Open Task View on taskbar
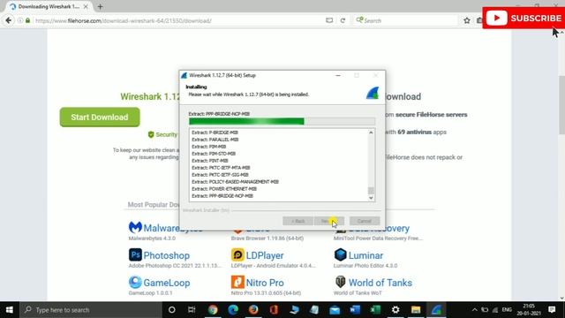565x318 pixels. pyautogui.click(x=192, y=310)
